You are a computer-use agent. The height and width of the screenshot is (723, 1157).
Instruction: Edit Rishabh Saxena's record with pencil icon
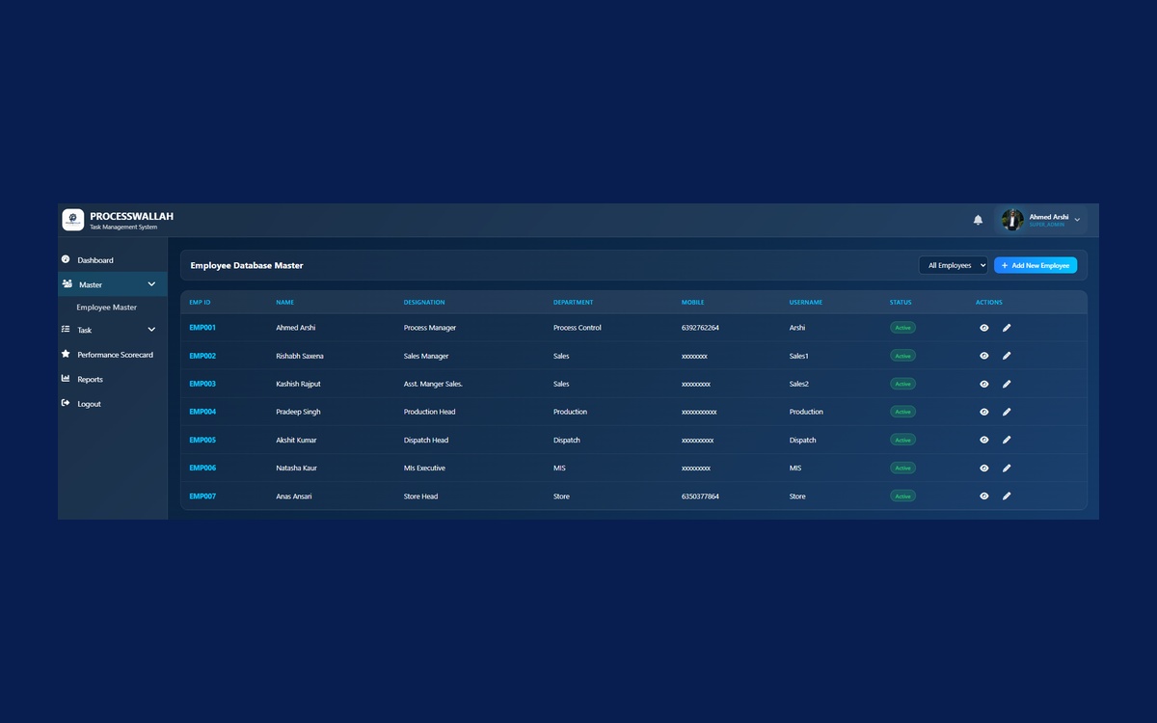[1007, 356]
